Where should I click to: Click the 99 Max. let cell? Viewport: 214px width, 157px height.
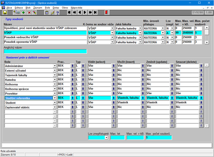(x=178, y=33)
